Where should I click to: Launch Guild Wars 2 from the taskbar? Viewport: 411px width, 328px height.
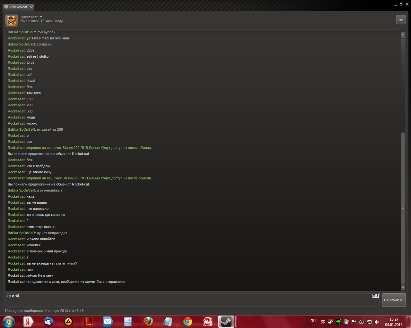(x=208, y=322)
